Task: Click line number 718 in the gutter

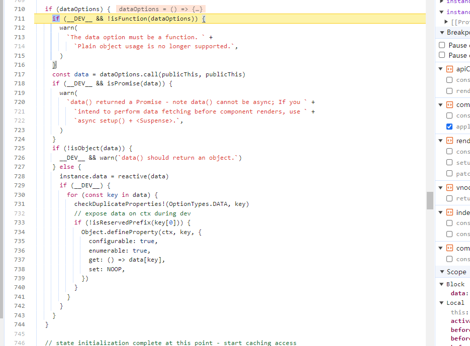Action: [x=20, y=83]
